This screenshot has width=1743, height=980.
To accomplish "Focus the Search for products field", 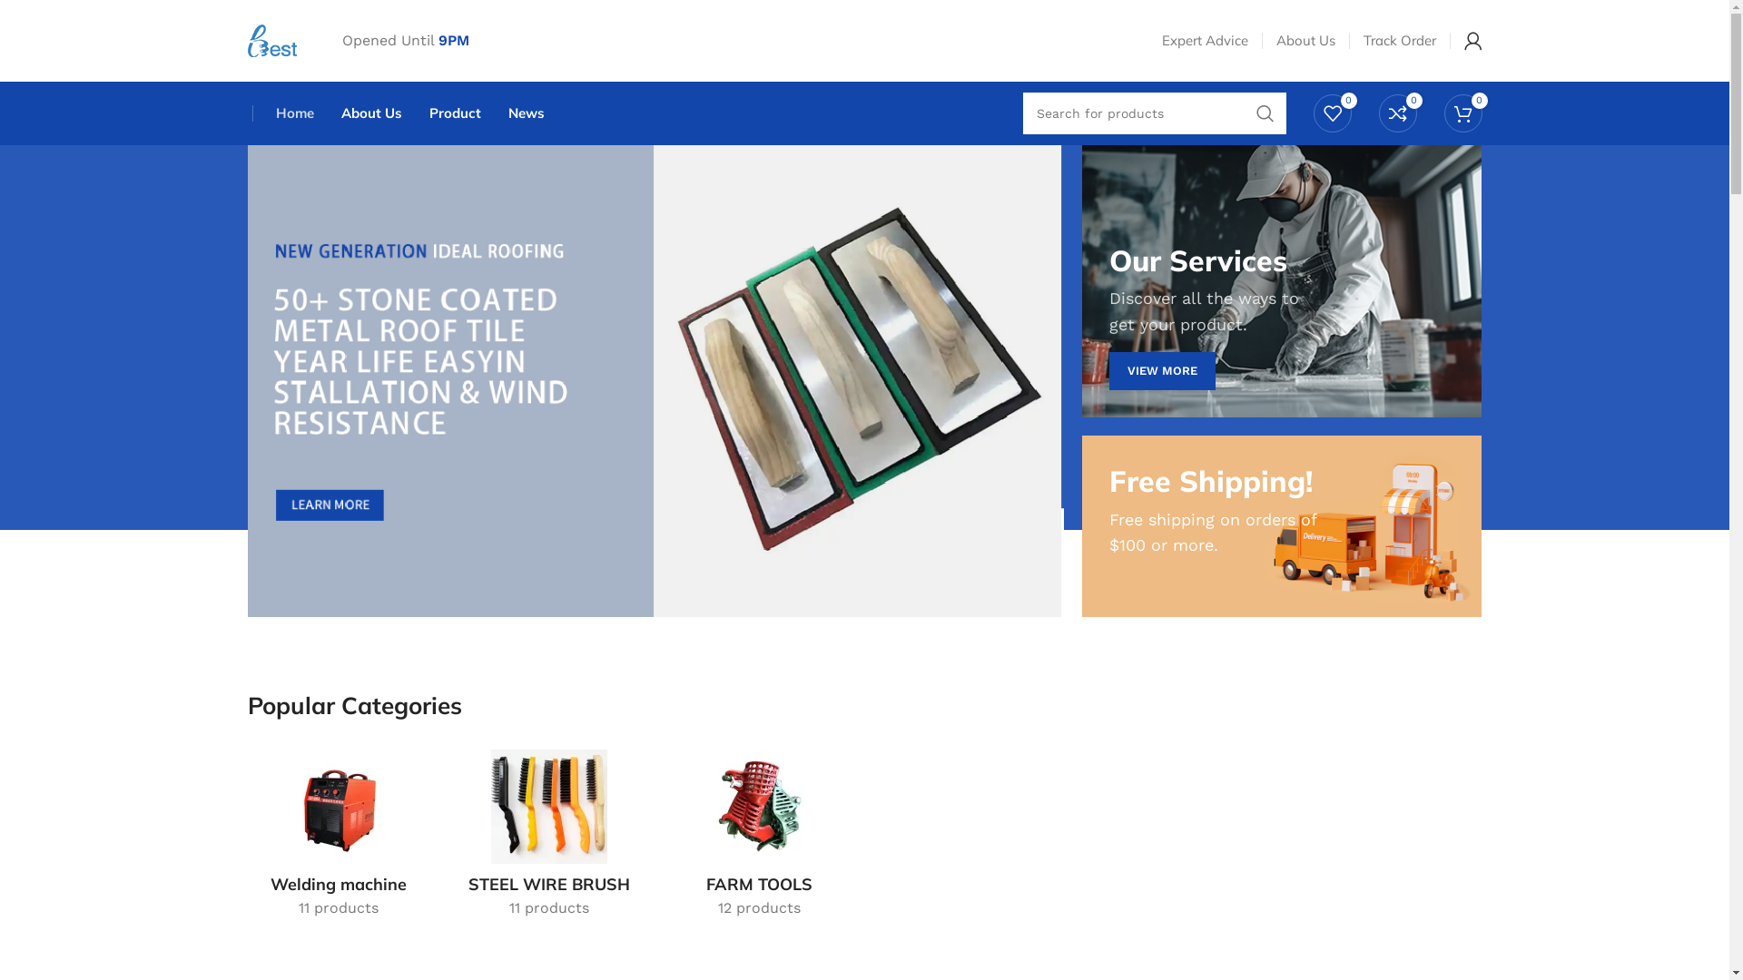I will click(x=1134, y=113).
